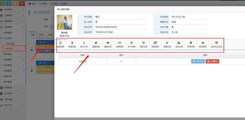Open the 生命体征检测 vital signs tab
Viewport: 245px width, 120px height.
(216, 45)
